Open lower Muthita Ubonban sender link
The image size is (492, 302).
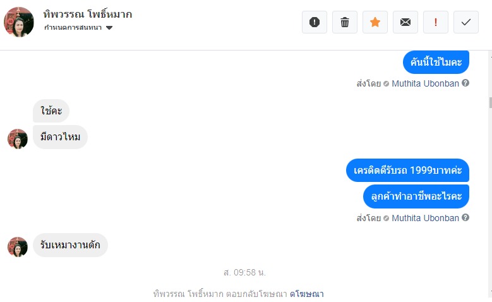[425, 218]
